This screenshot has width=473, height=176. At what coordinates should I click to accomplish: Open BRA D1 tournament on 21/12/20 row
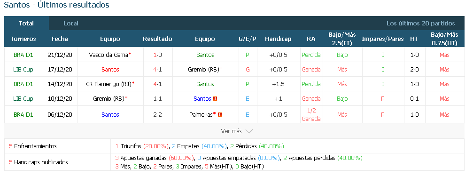tap(23, 55)
